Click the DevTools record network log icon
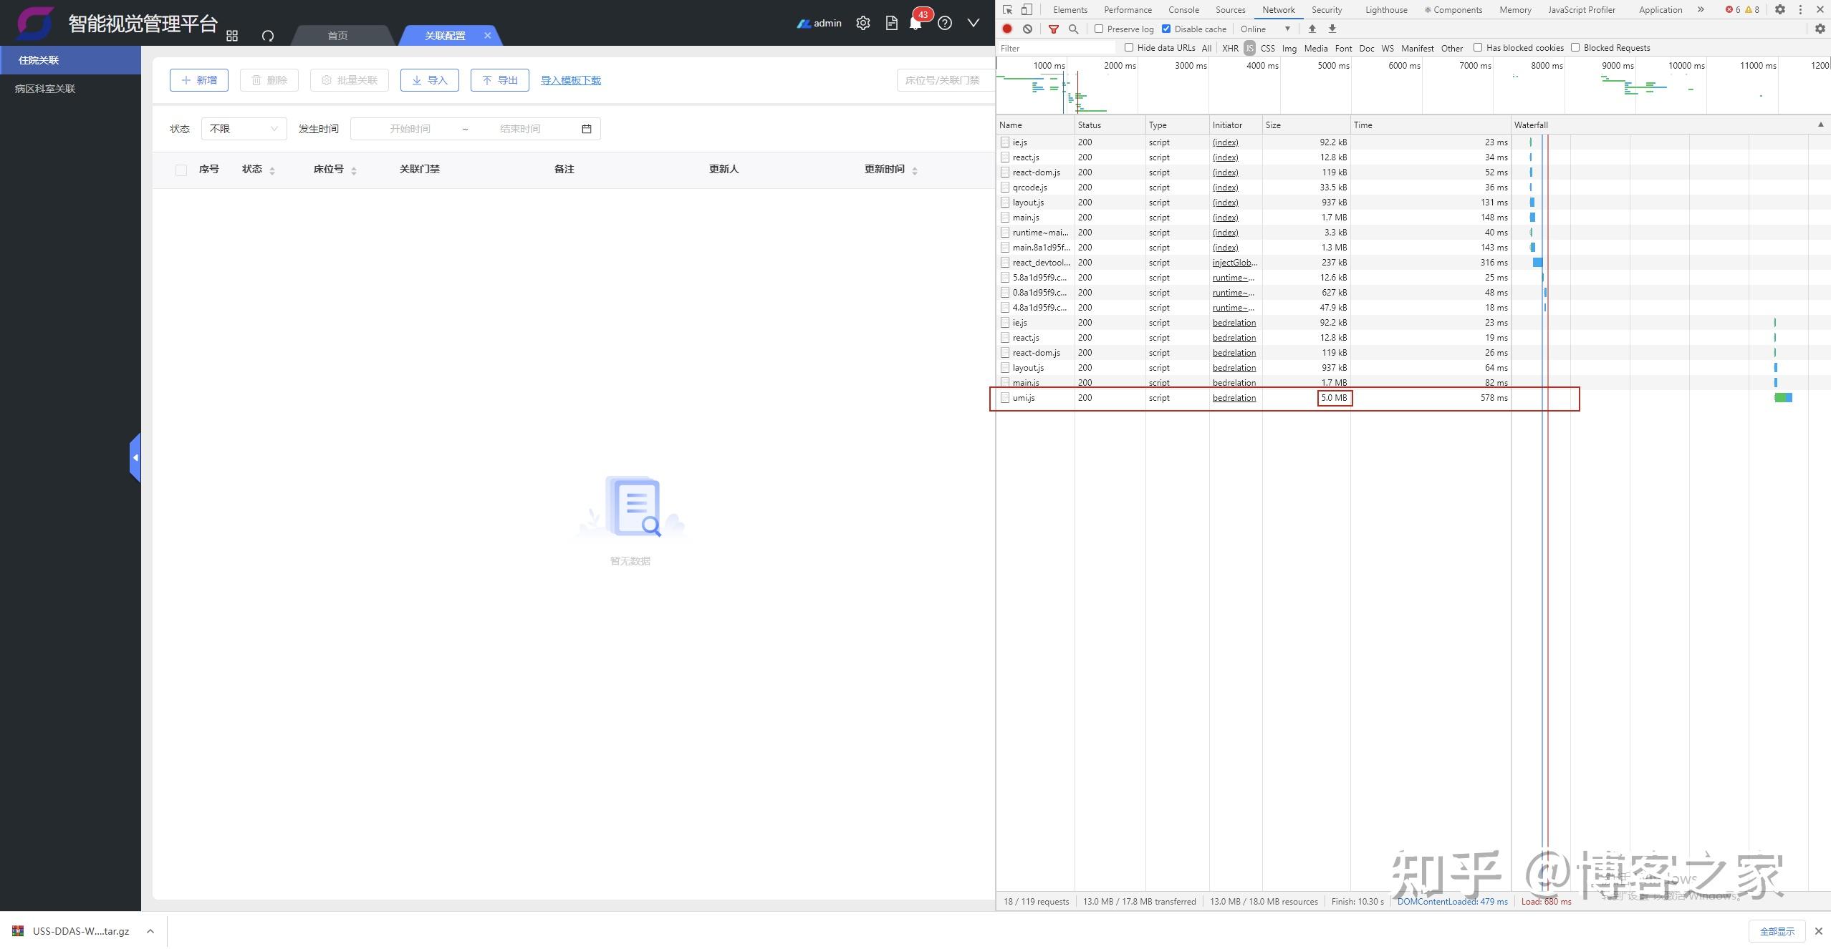The width and height of the screenshot is (1831, 949). (1007, 29)
